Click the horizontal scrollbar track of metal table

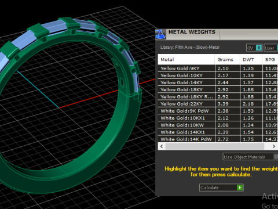click(x=215, y=146)
